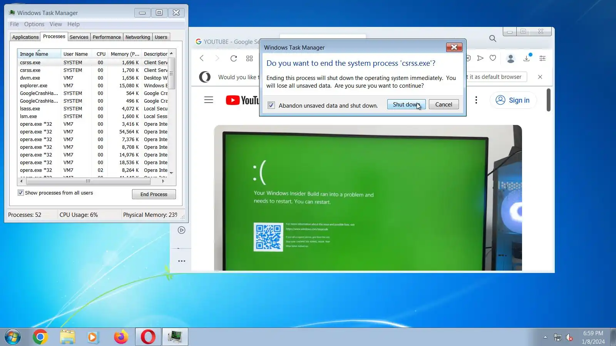This screenshot has height=346, width=616.
Task: Click the 'default browser' button in Opera's prompt
Action: (x=496, y=77)
